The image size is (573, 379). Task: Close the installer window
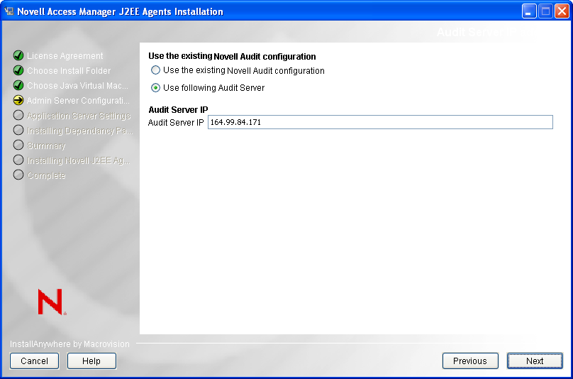562,11
